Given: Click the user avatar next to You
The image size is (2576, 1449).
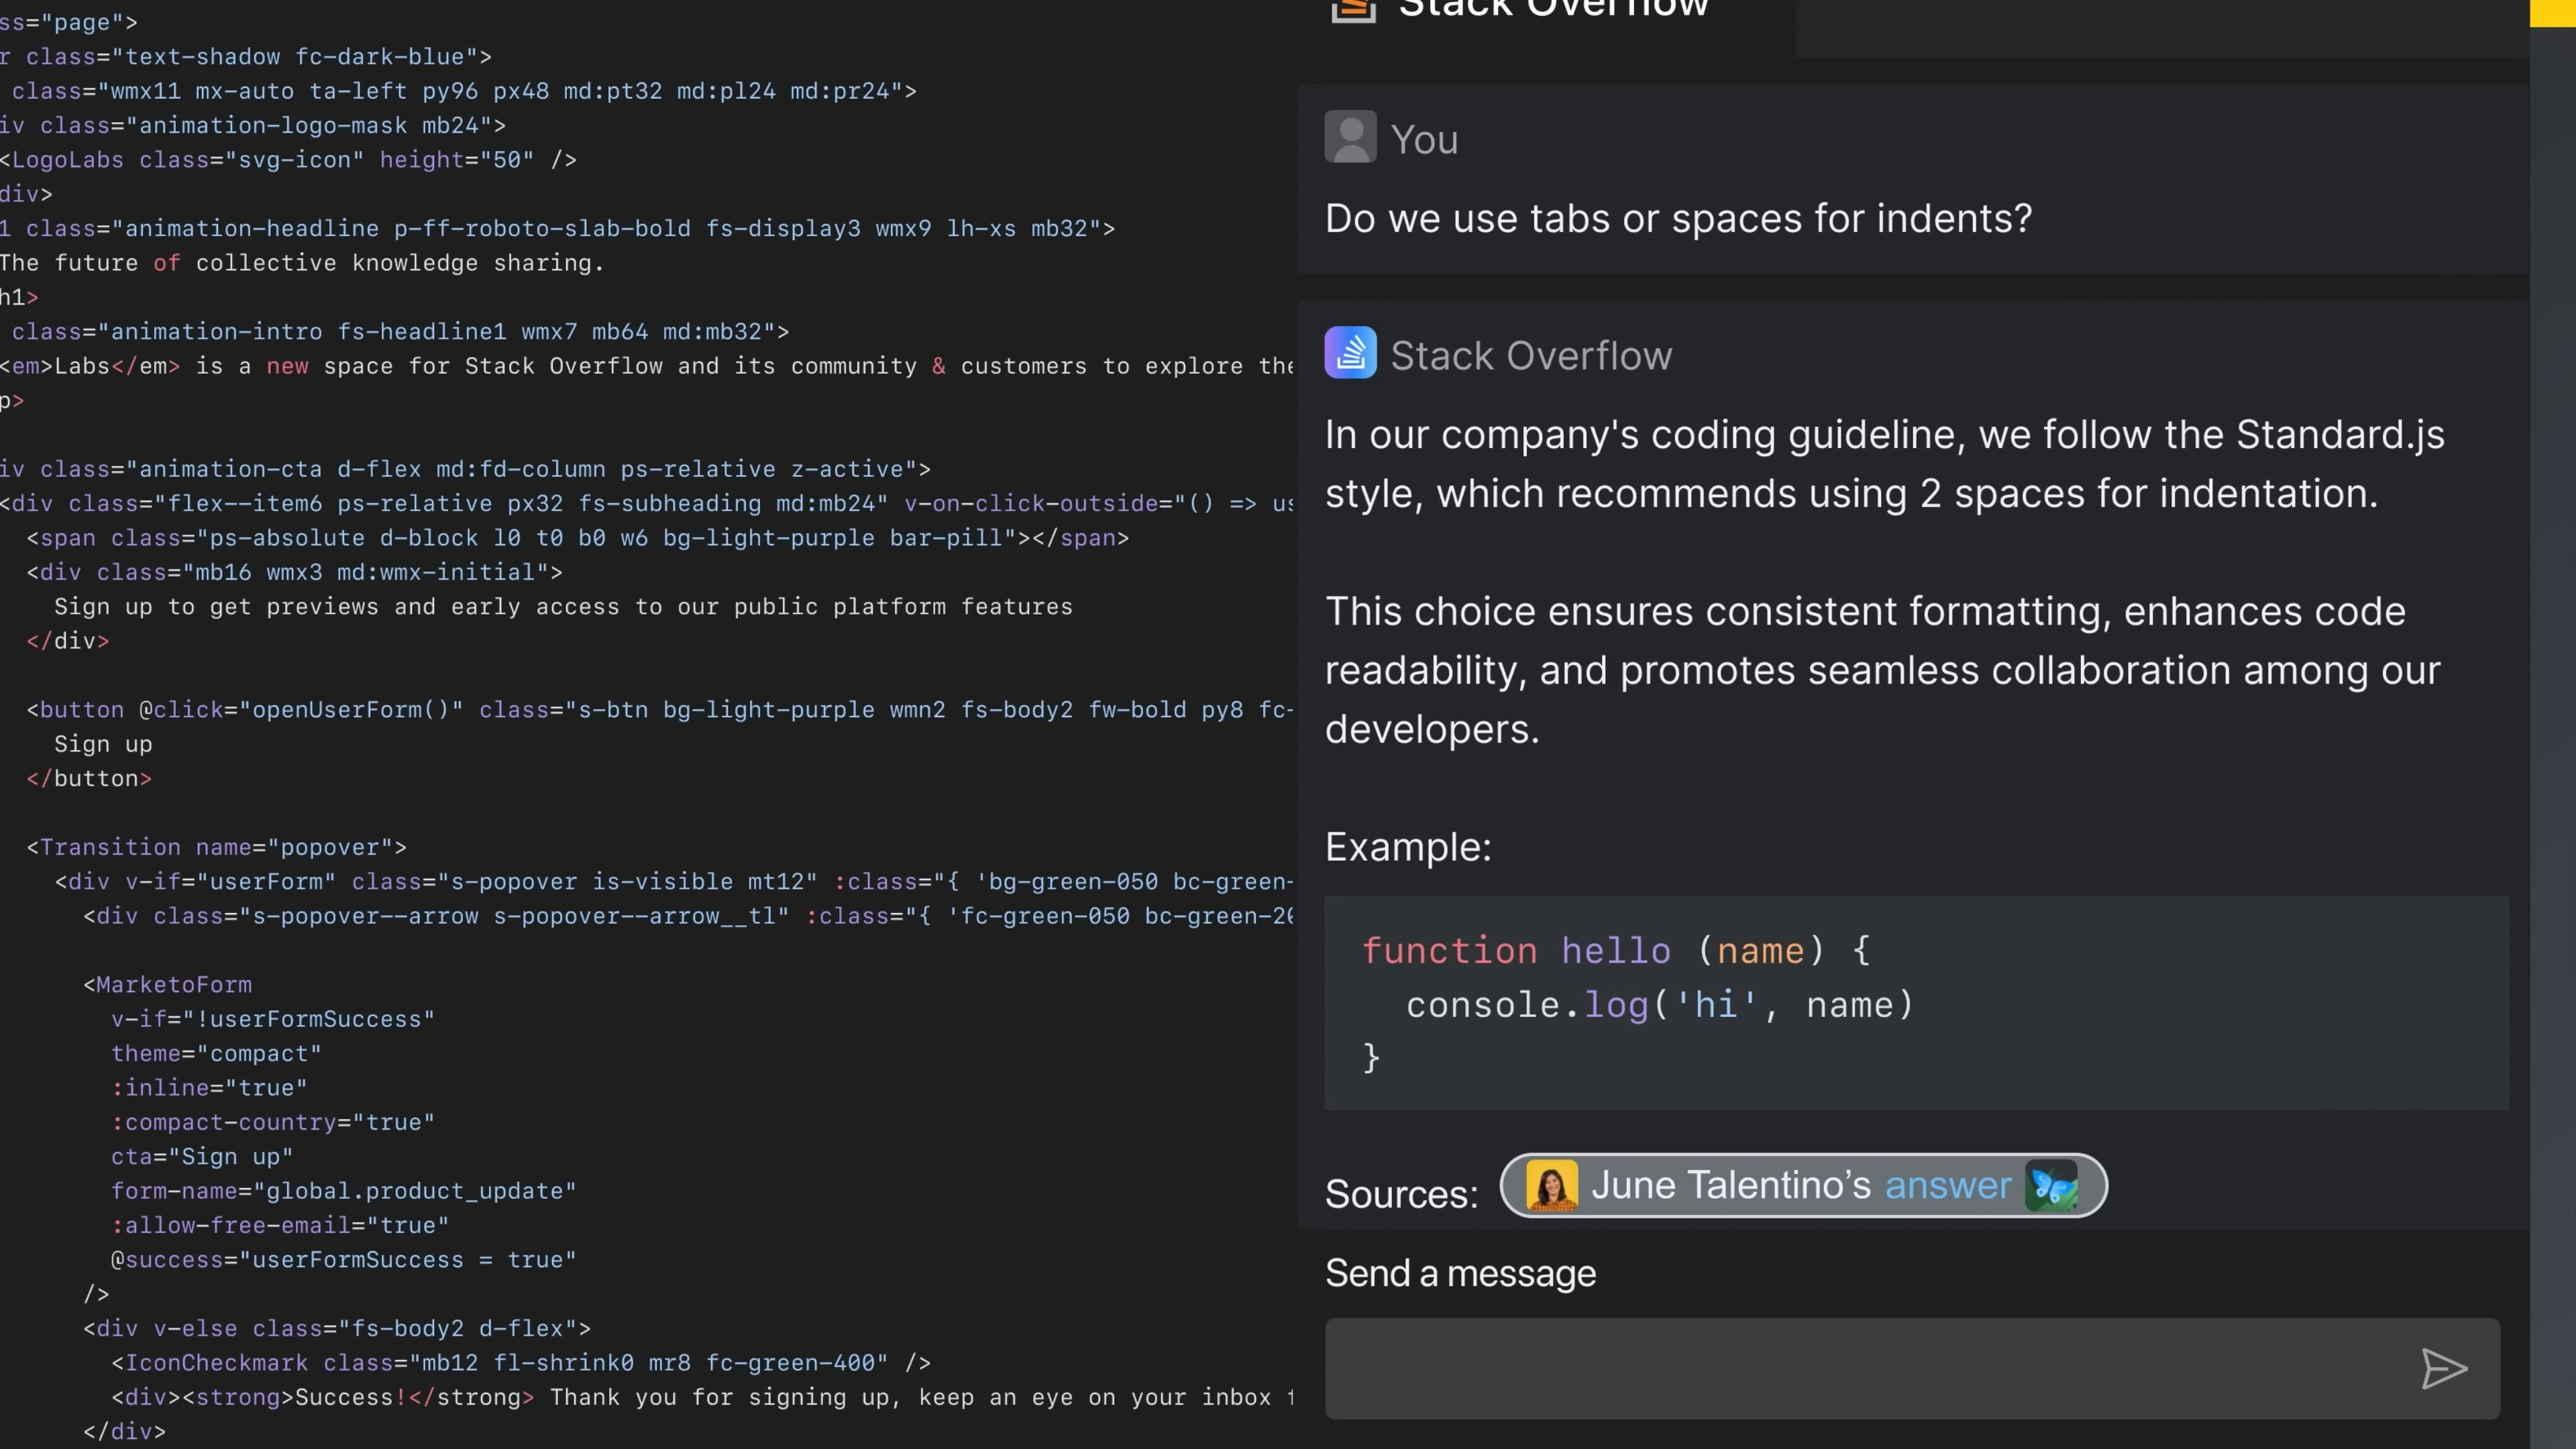Looking at the screenshot, I should click(x=1350, y=137).
